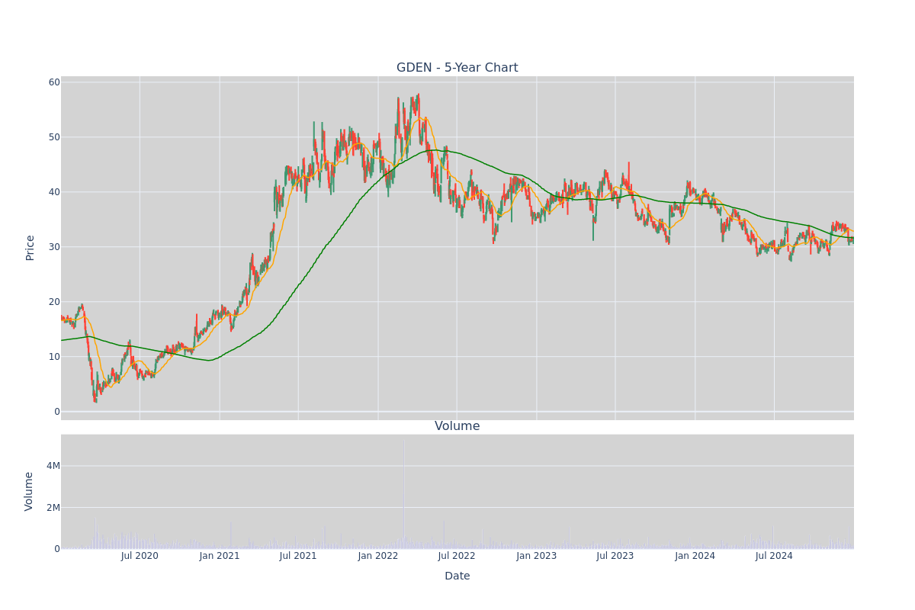This screenshot has width=915, height=610.
Task: Click the "Jul 2023" date tick label
Action: point(615,556)
